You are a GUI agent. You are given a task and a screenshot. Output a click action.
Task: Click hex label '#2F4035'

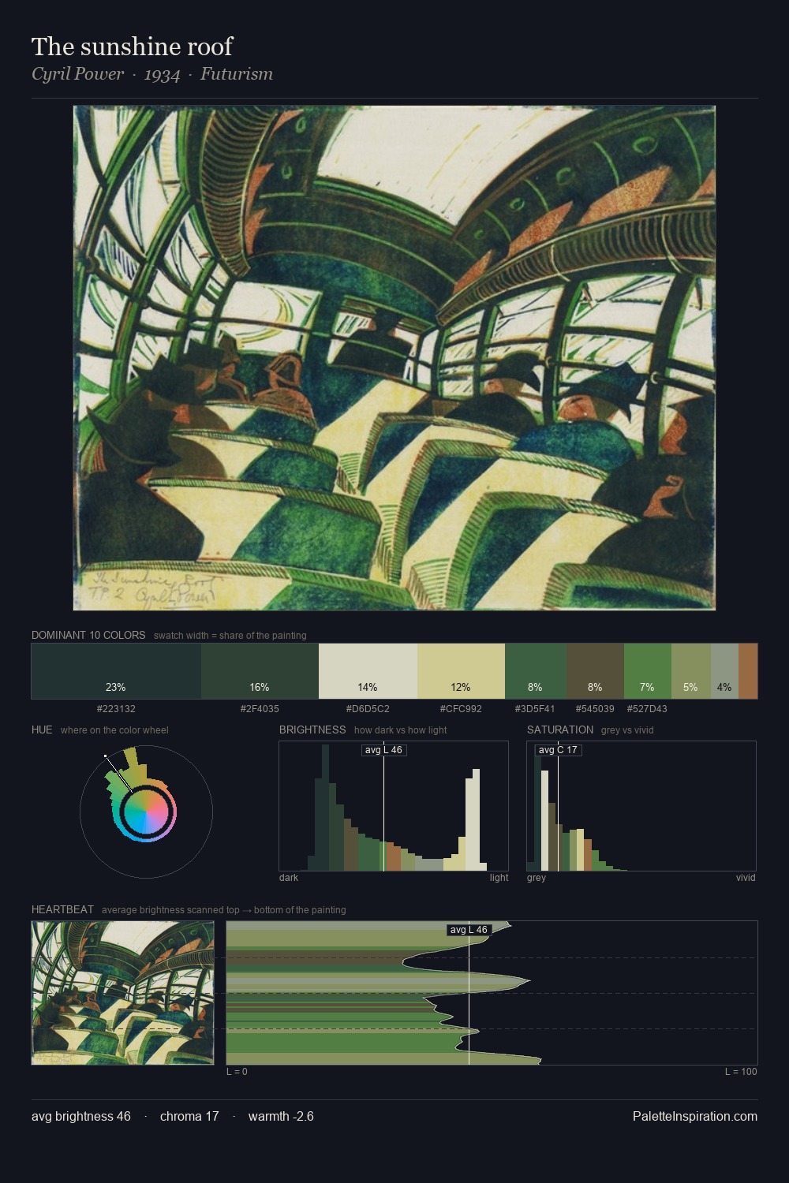click(x=260, y=709)
